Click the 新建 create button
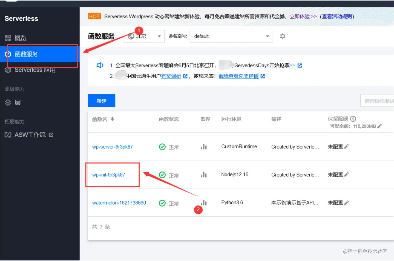Screen dimensions: 394x261 point(102,101)
